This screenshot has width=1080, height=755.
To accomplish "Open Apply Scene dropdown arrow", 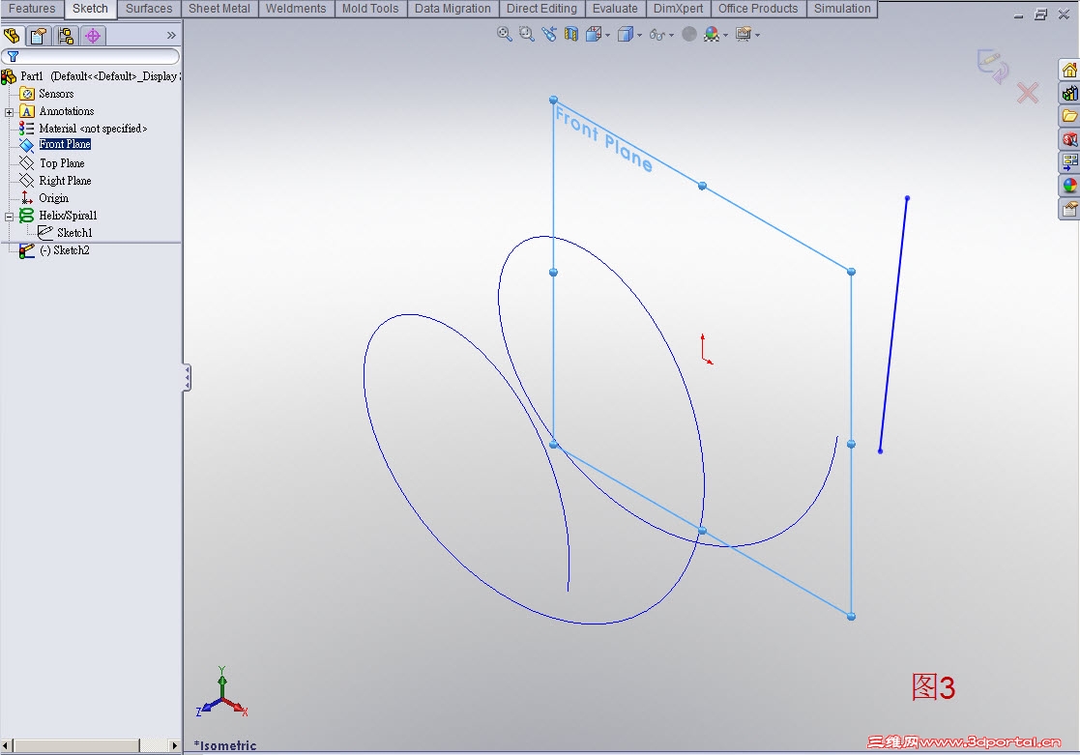I will click(x=725, y=35).
